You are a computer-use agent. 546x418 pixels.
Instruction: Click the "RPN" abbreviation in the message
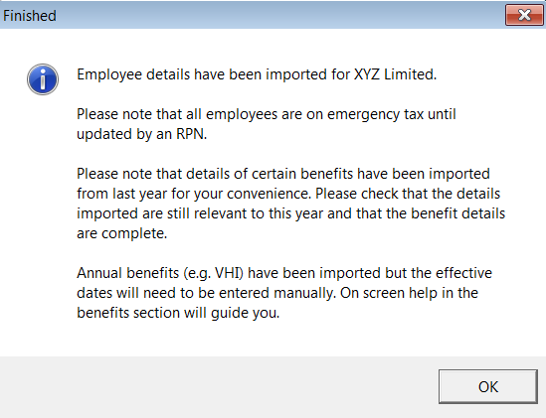(x=191, y=134)
